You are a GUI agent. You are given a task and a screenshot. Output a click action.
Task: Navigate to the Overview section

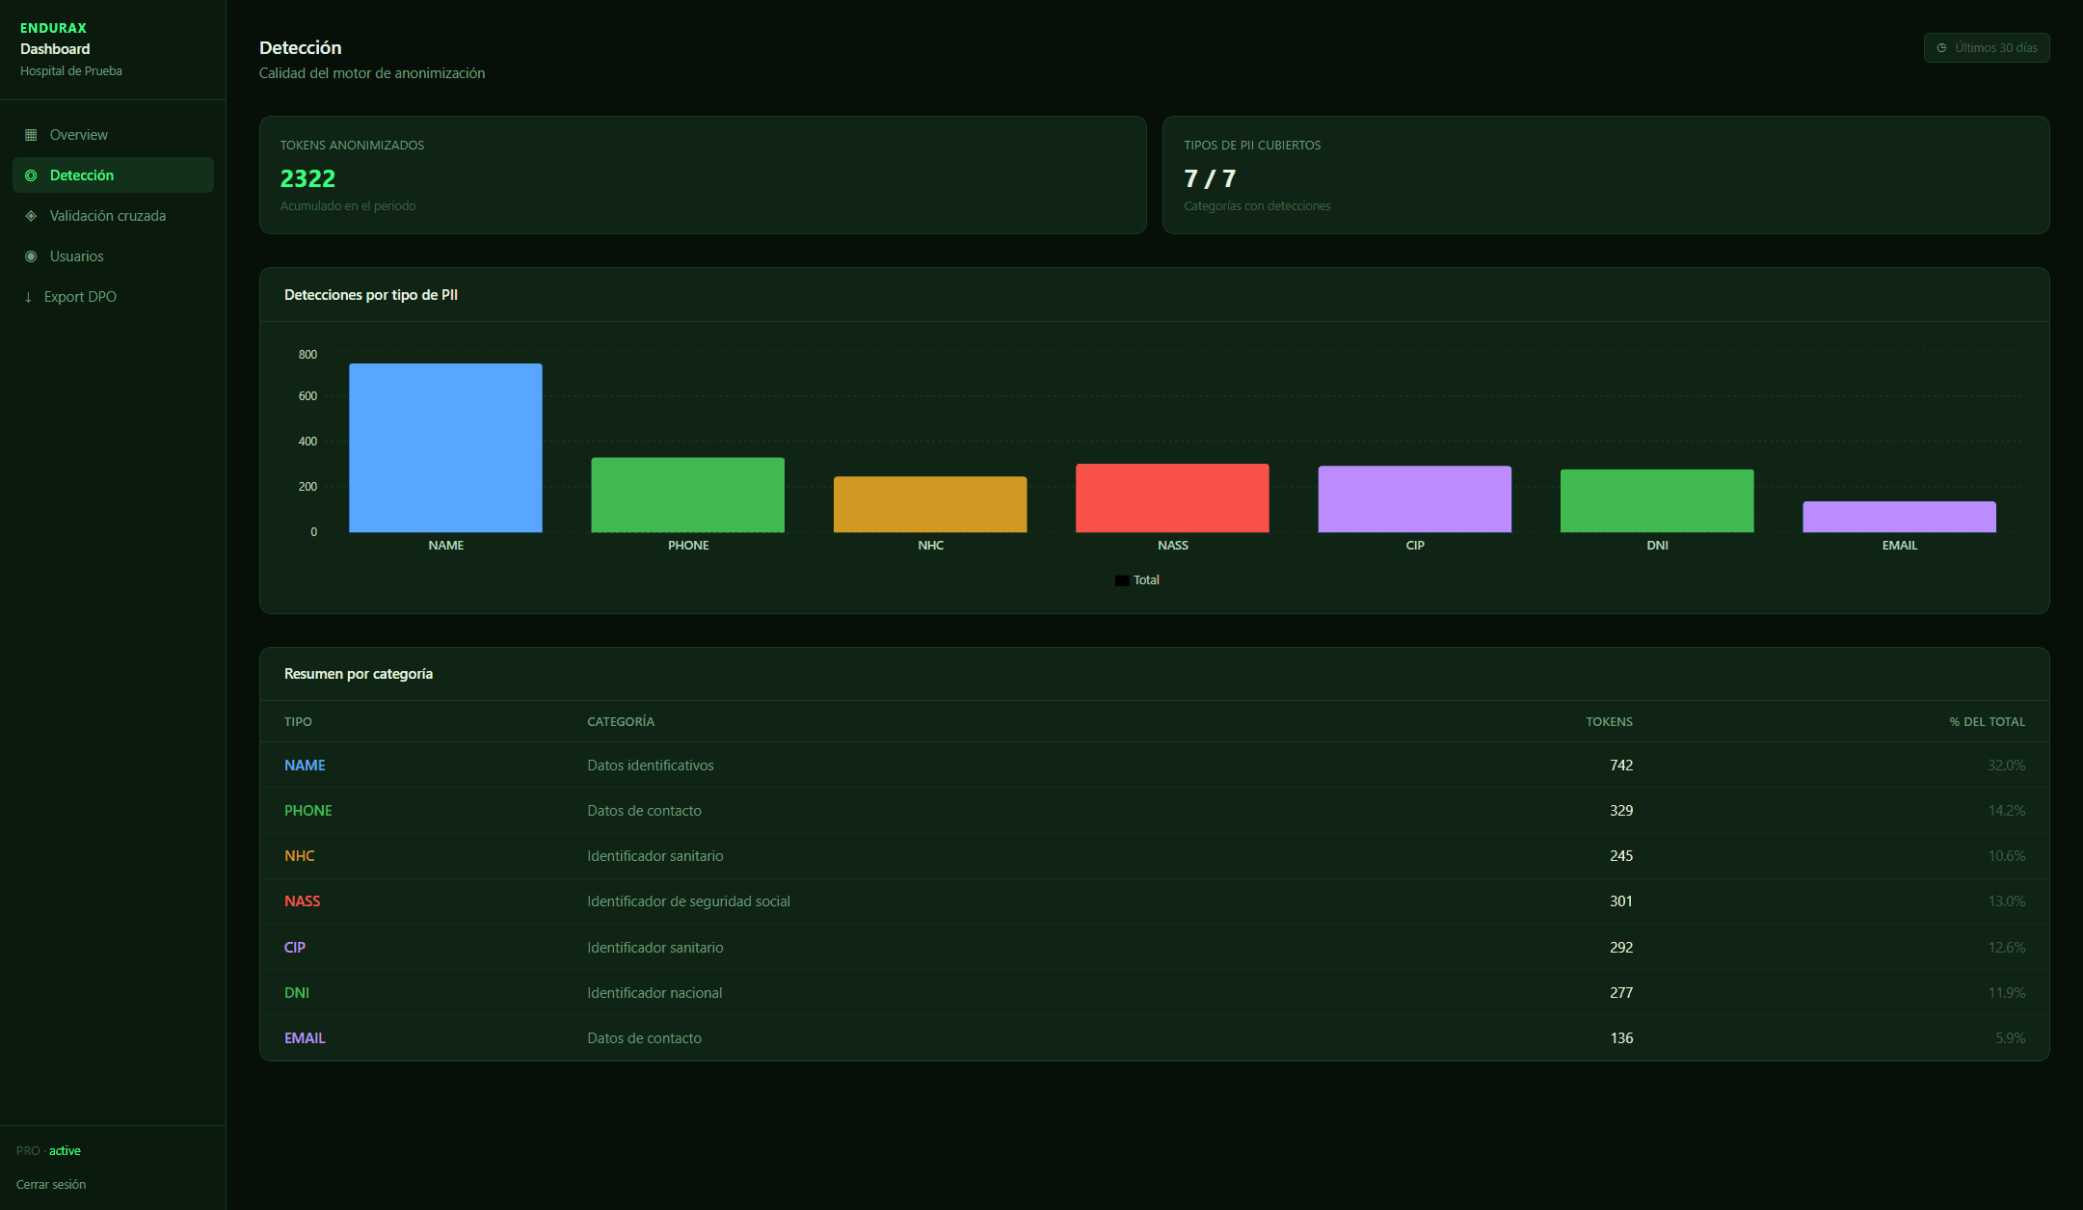click(78, 134)
